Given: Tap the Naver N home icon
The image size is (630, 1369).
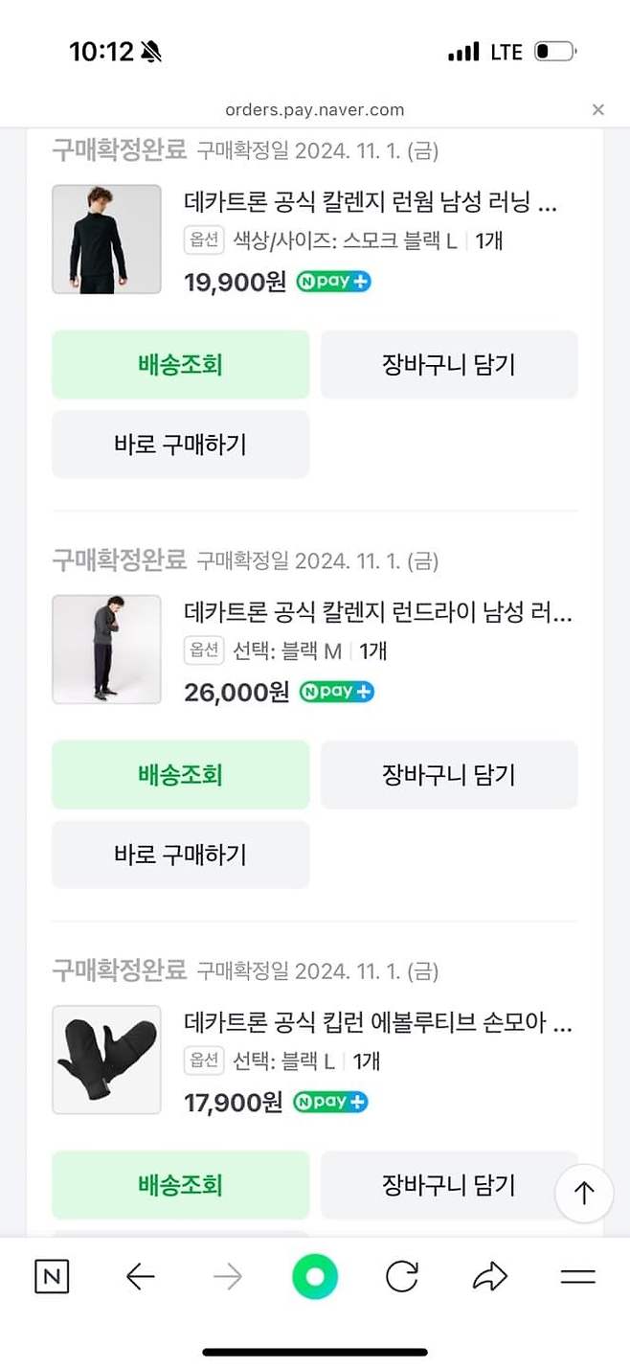Looking at the screenshot, I should [x=52, y=1276].
